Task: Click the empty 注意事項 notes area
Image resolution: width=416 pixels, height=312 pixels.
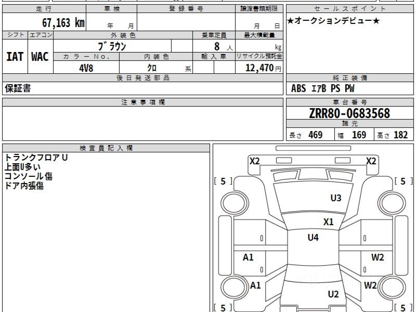Action: (x=143, y=123)
